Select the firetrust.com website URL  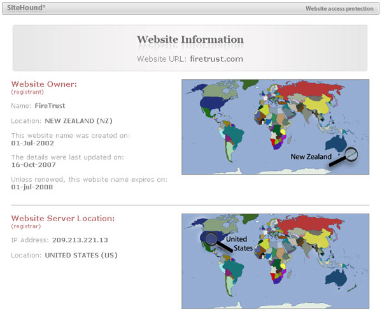click(216, 59)
